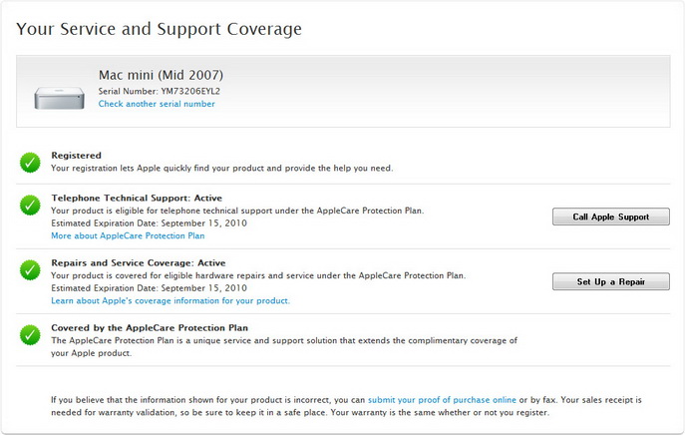
Task: Click the Your Service and Support Coverage heading
Action: [x=159, y=29]
